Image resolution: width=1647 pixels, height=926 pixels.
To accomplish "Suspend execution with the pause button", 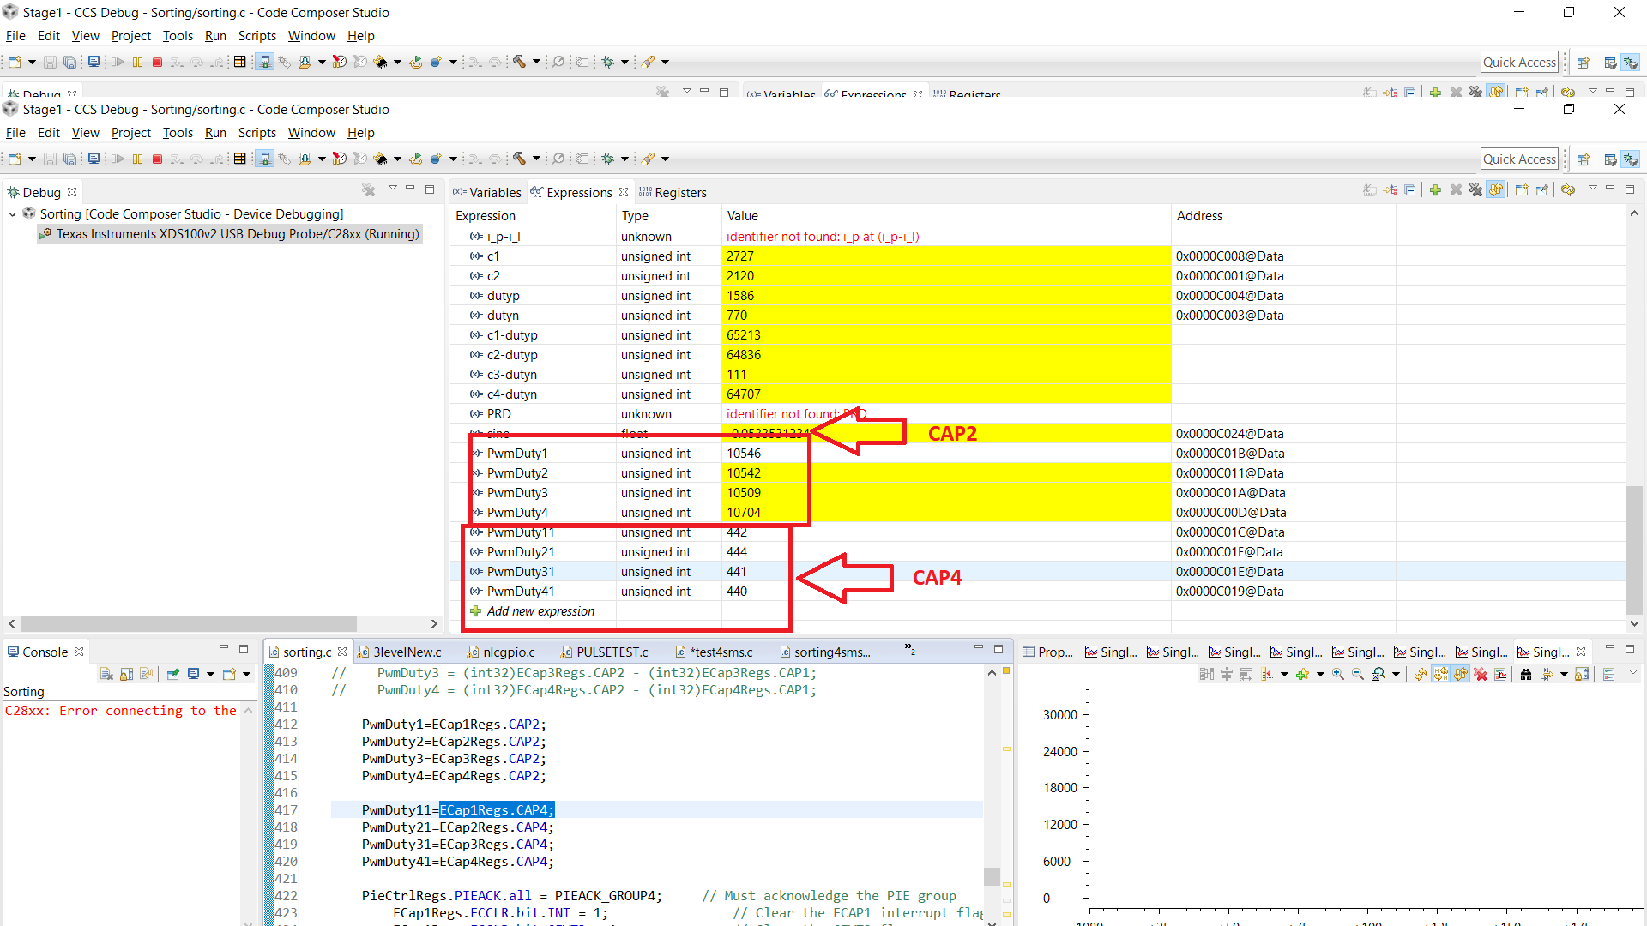I will [137, 159].
